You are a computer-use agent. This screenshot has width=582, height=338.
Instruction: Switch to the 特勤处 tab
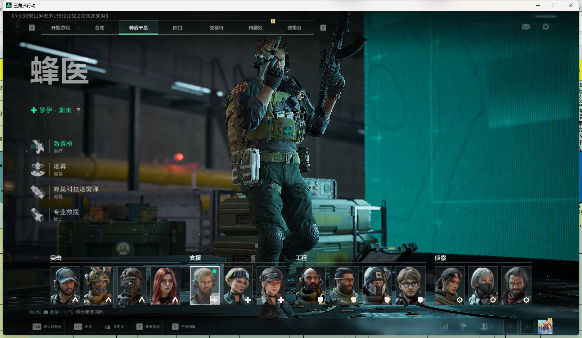coord(255,28)
